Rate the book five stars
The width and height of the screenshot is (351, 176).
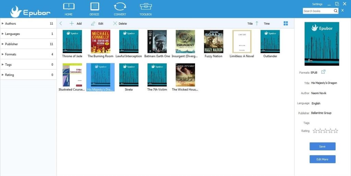pos(336,131)
